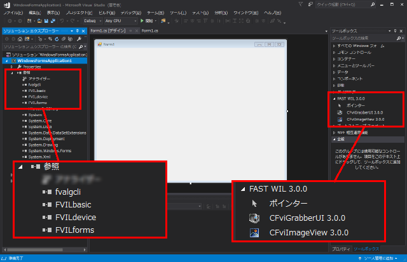407x262 pixels.
Task: Toggle pin on Form1.cs design tab
Action: click(130, 31)
